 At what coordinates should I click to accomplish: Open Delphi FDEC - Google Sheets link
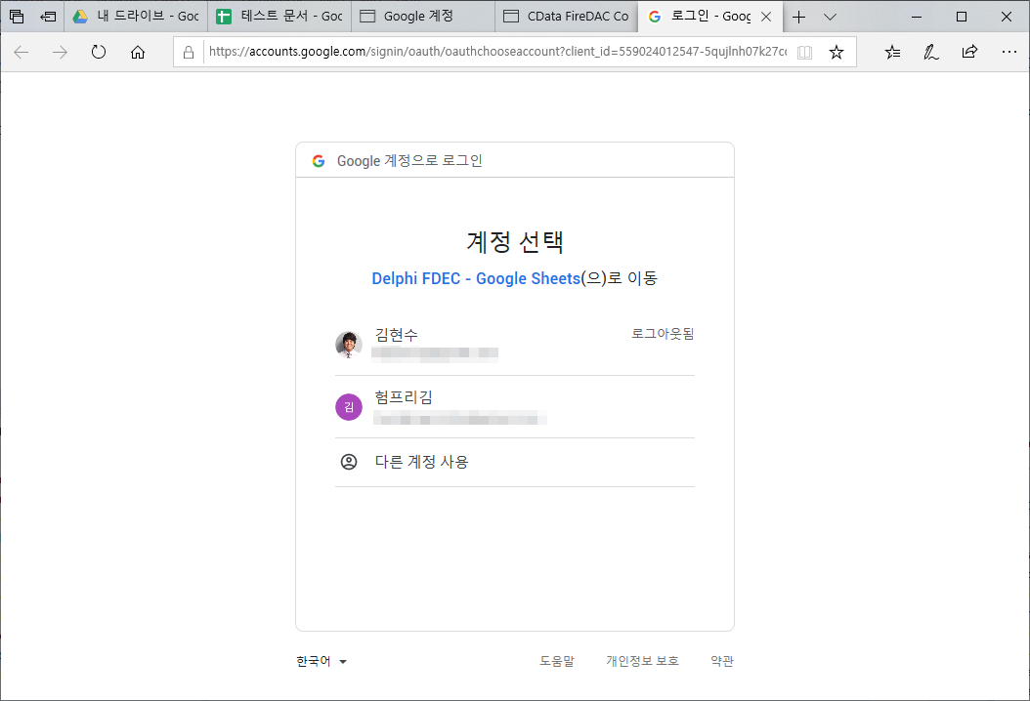(x=476, y=278)
